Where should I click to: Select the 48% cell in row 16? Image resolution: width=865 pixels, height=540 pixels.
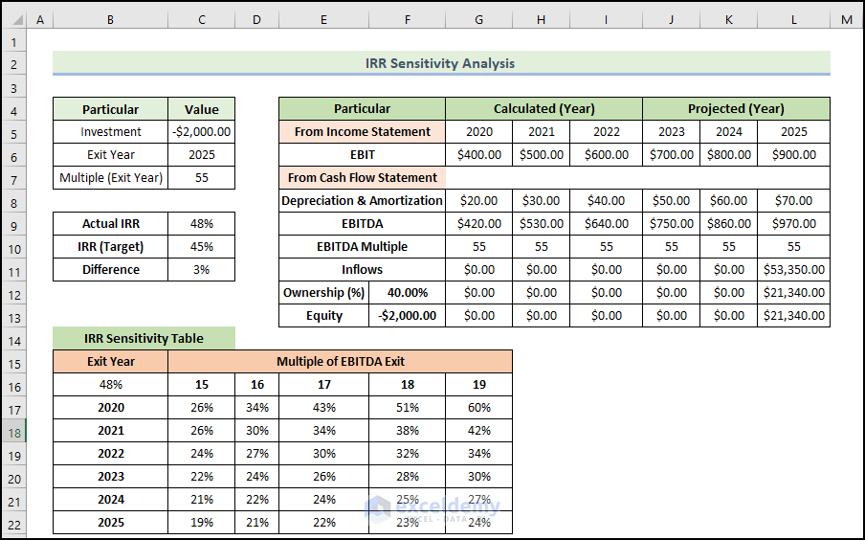click(110, 385)
